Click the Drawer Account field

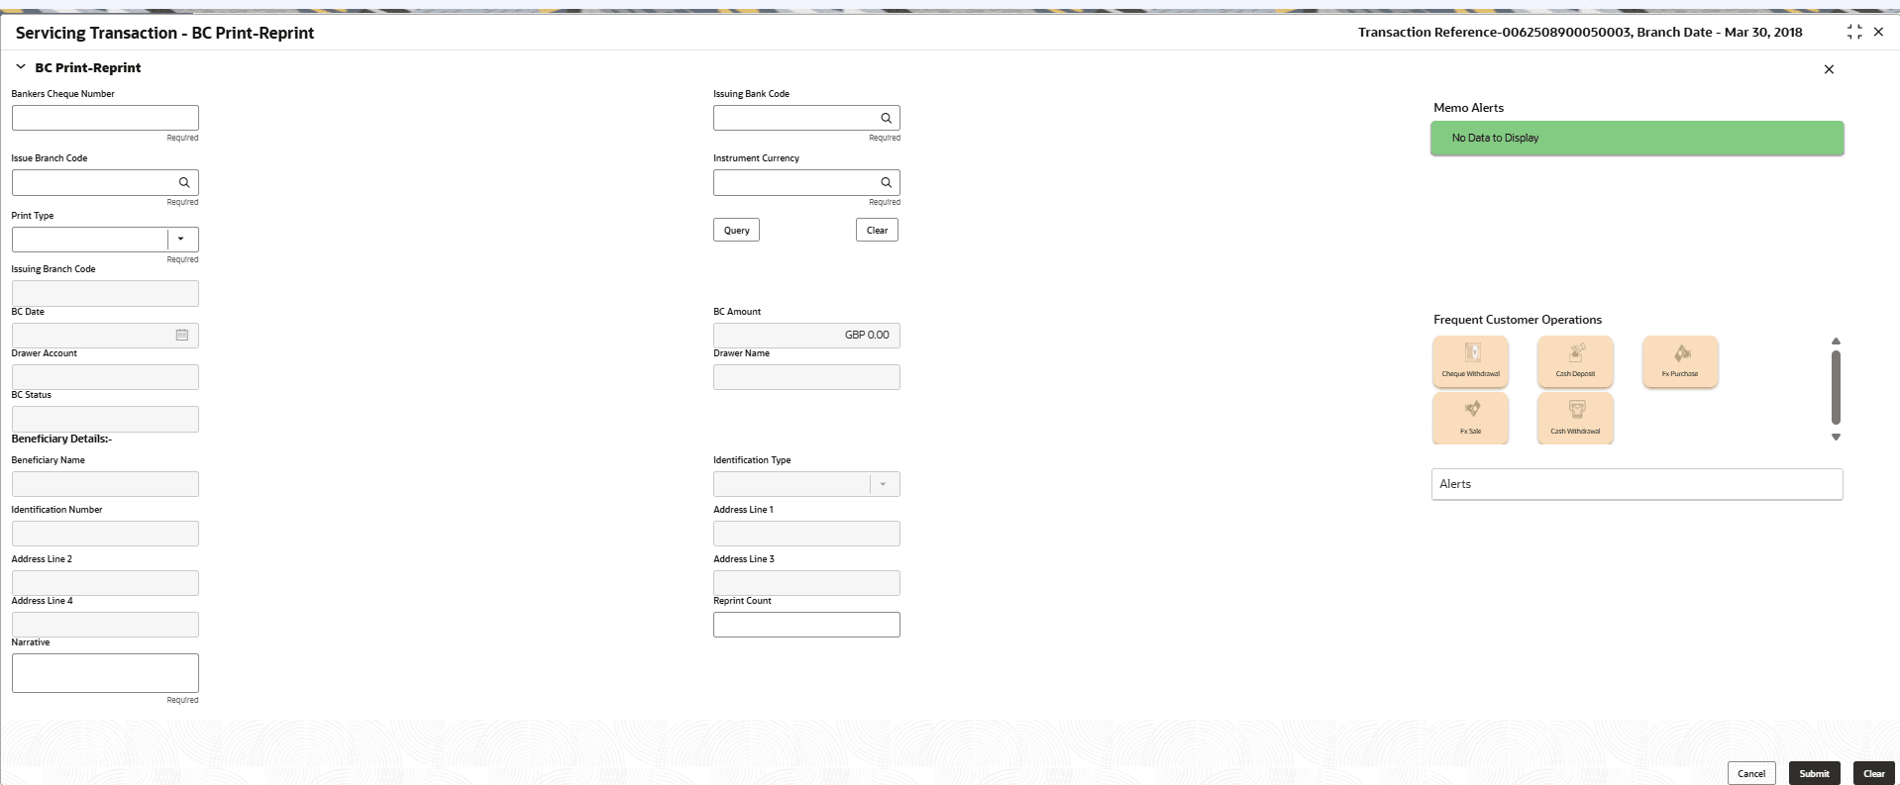pos(105,377)
